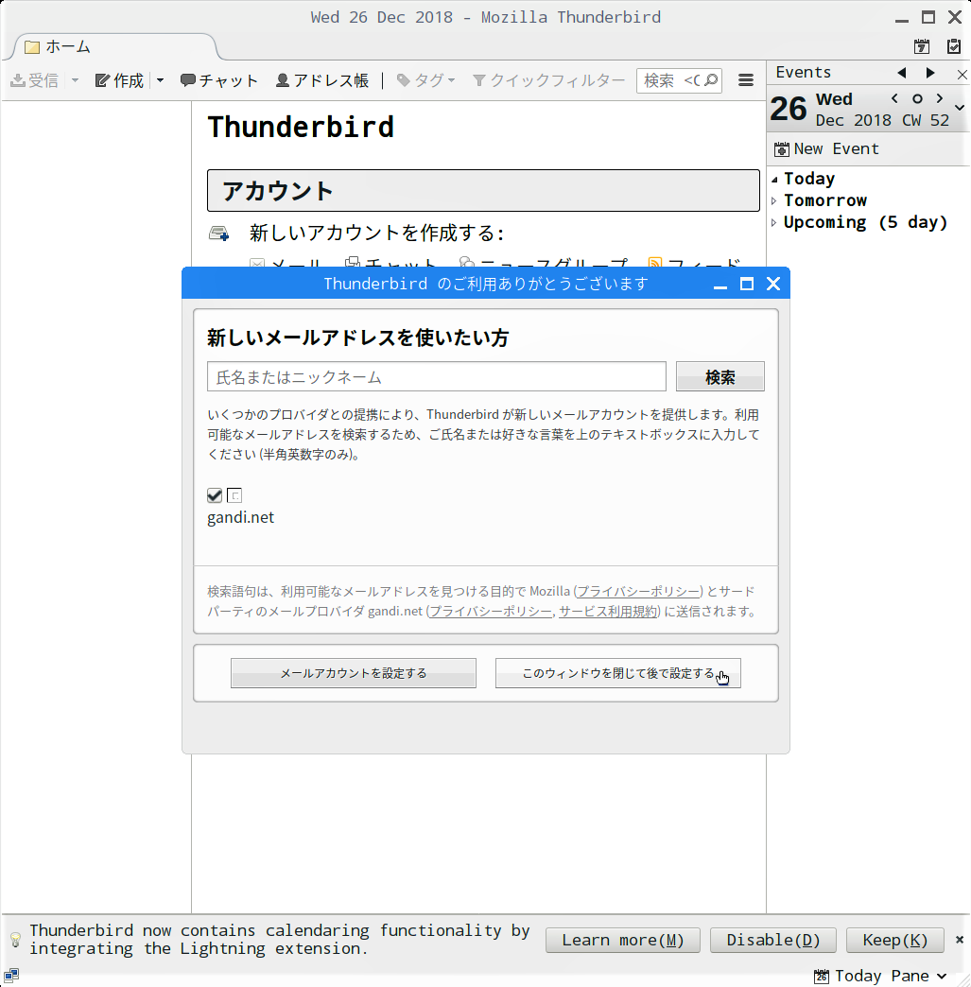Screen dimensions: 971x987
Task: Click the main toolbar 検索 search field
Action: tap(679, 80)
